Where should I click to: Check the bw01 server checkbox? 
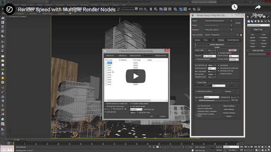click(106, 63)
